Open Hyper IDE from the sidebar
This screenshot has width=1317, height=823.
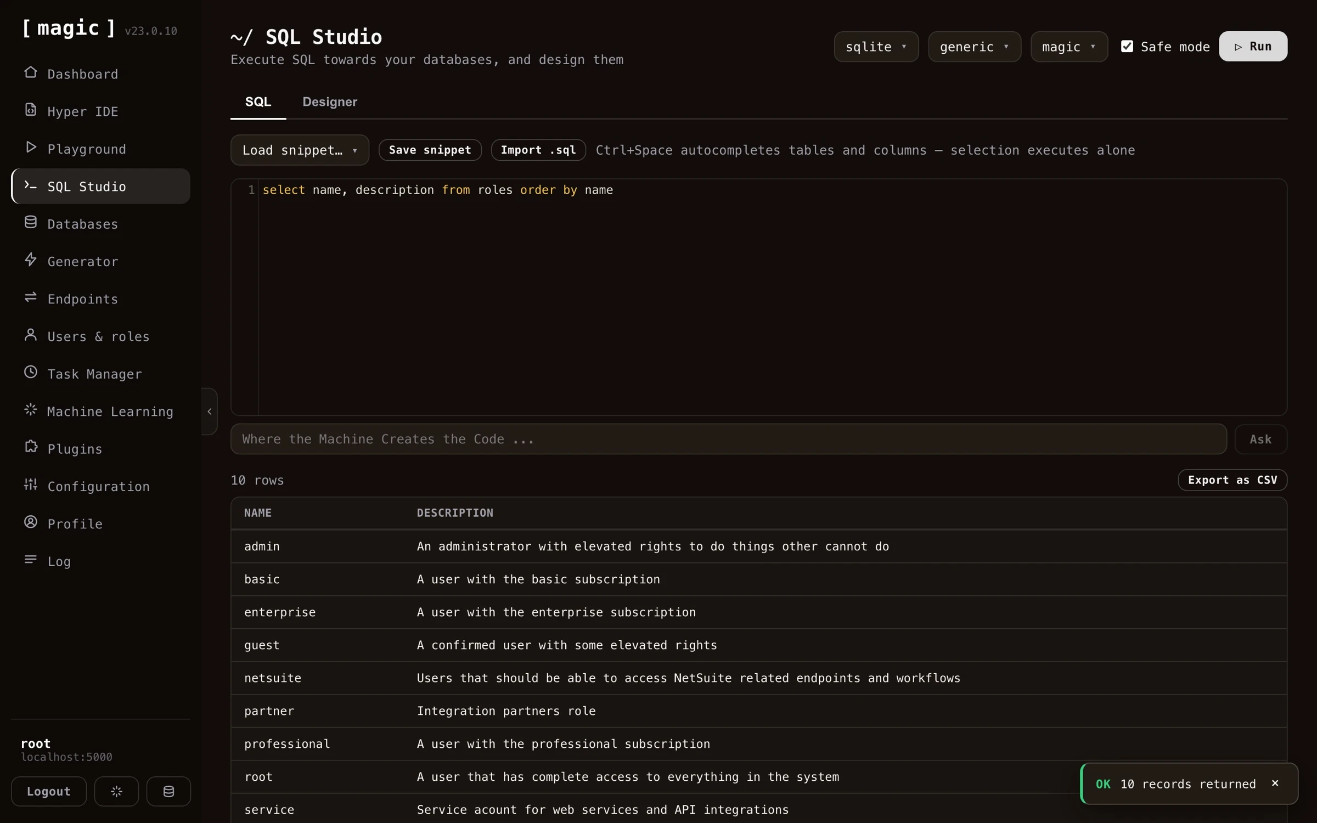(100, 111)
